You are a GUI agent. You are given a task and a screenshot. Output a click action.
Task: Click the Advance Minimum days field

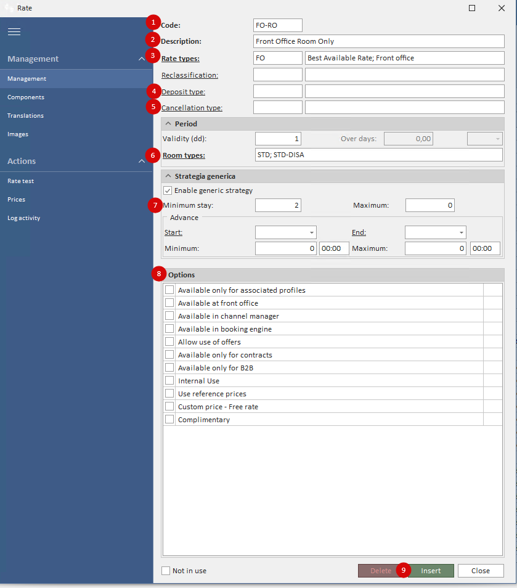pos(286,248)
